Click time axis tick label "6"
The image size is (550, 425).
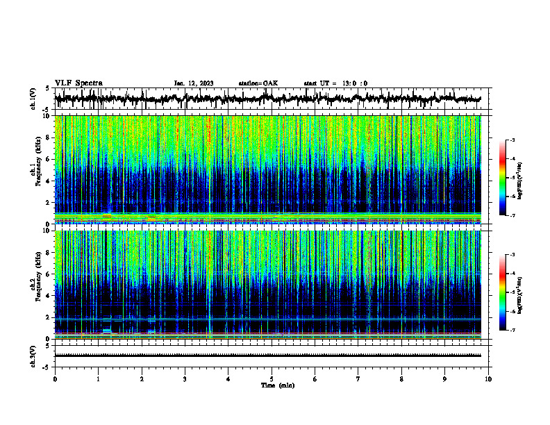pyautogui.click(x=315, y=379)
